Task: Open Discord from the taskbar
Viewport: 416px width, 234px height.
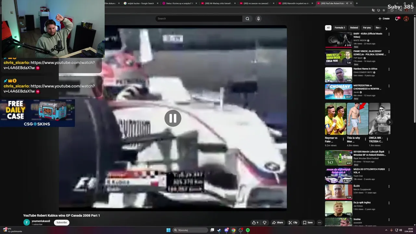Action: [x=226, y=230]
